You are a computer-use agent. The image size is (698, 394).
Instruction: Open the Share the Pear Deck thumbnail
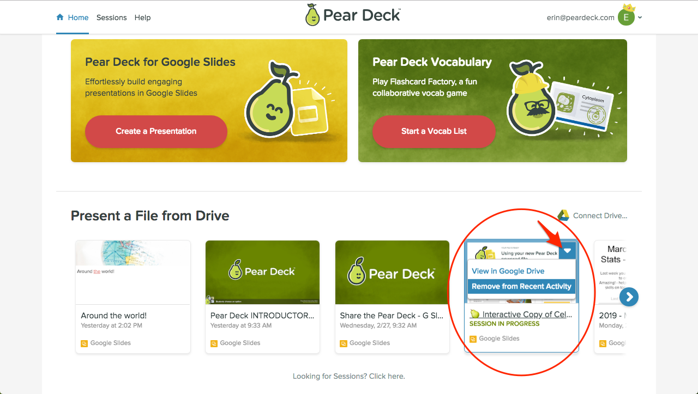(x=392, y=272)
